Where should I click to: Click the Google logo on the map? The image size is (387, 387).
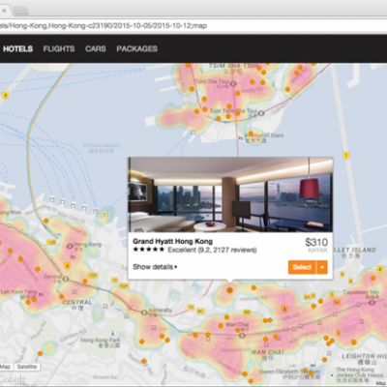[12, 379]
